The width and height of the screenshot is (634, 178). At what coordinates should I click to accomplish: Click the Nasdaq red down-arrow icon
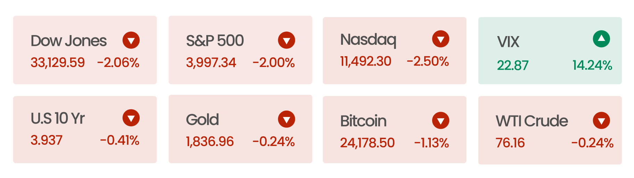click(440, 39)
